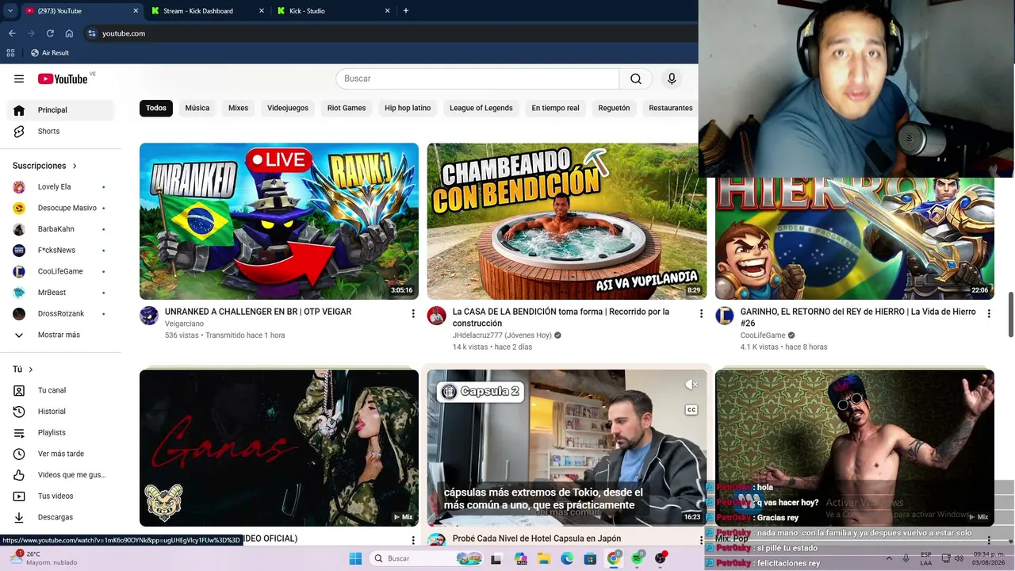The image size is (1015, 571).
Task: Open the Air Result bookmark
Action: (50, 53)
